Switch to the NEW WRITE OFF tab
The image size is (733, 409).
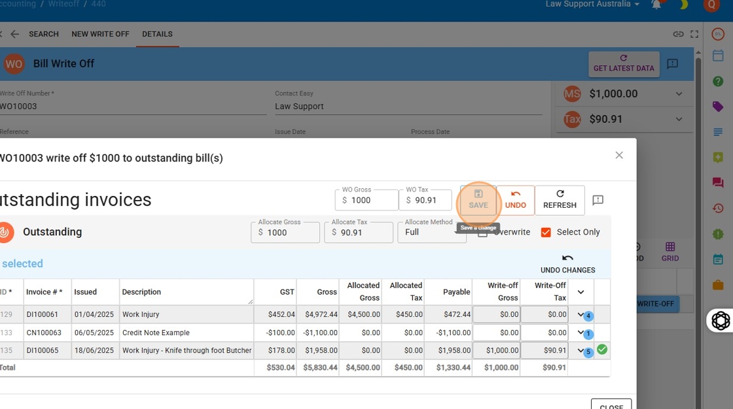pos(101,34)
